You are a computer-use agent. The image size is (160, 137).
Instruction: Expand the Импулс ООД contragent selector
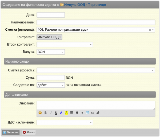50,37
